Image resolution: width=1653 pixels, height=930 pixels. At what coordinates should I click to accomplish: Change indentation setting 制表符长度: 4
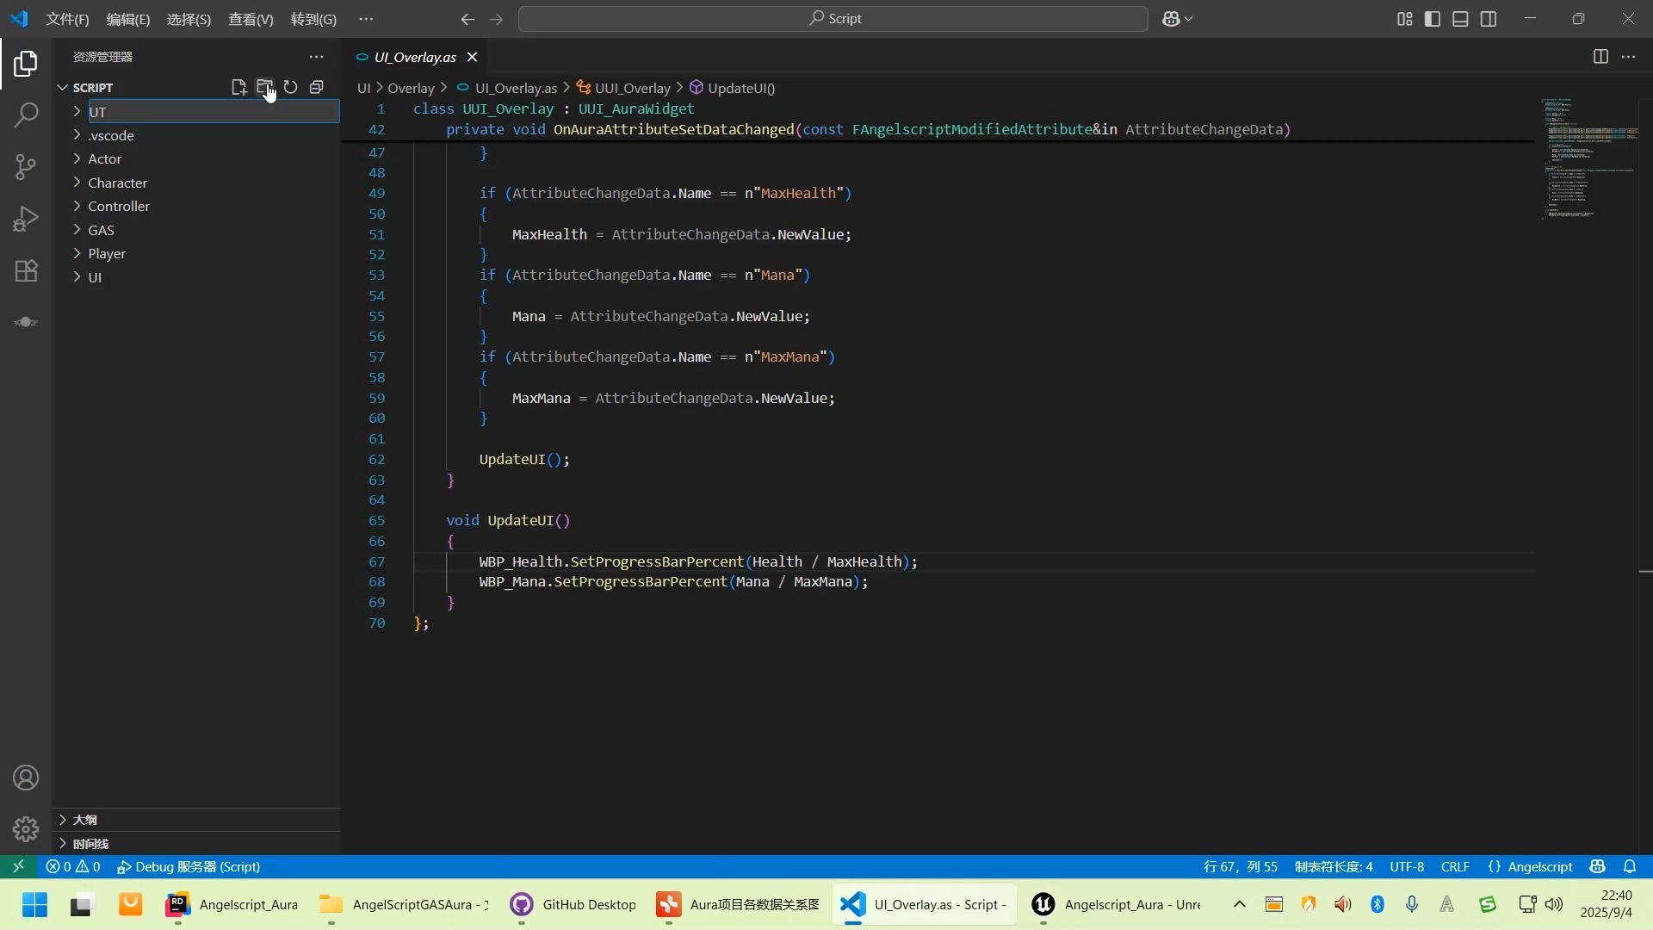pos(1334,867)
